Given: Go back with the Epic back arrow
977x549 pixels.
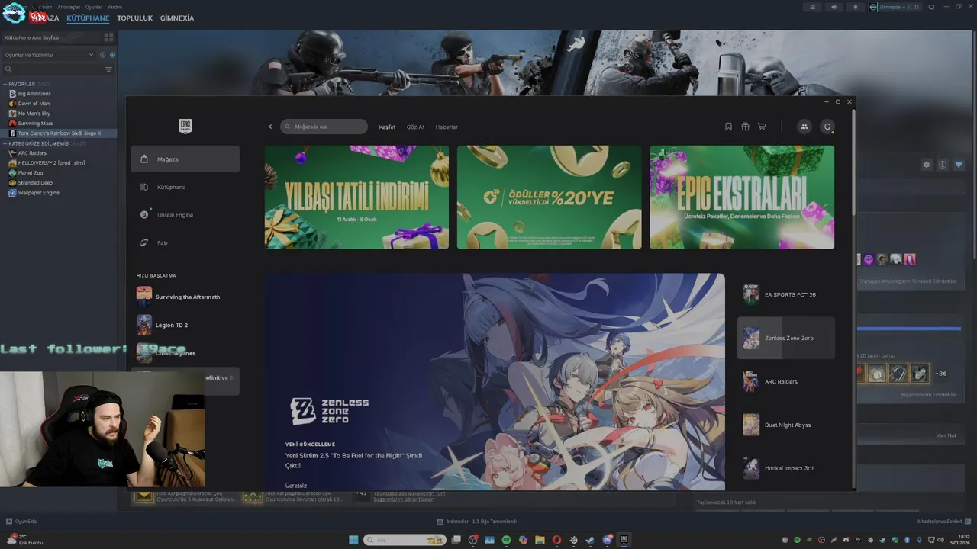Looking at the screenshot, I should 270,127.
